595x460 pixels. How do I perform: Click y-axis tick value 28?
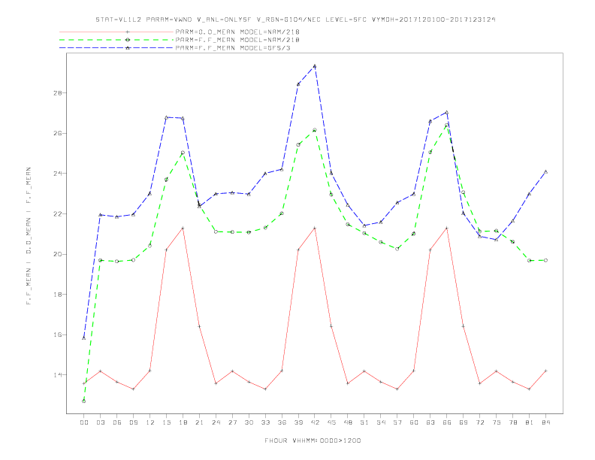click(58, 93)
